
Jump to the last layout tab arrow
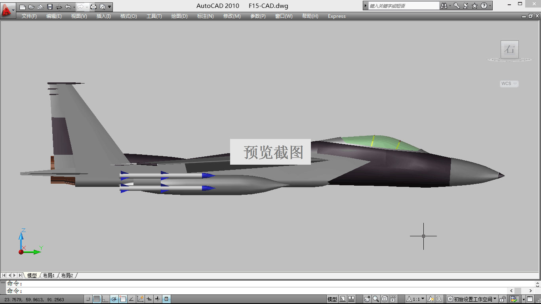point(20,275)
